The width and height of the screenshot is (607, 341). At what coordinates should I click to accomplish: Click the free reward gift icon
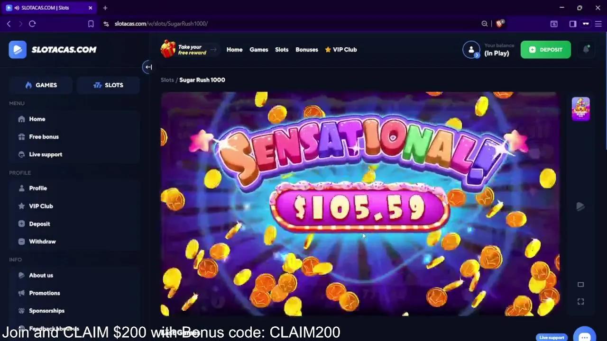168,49
